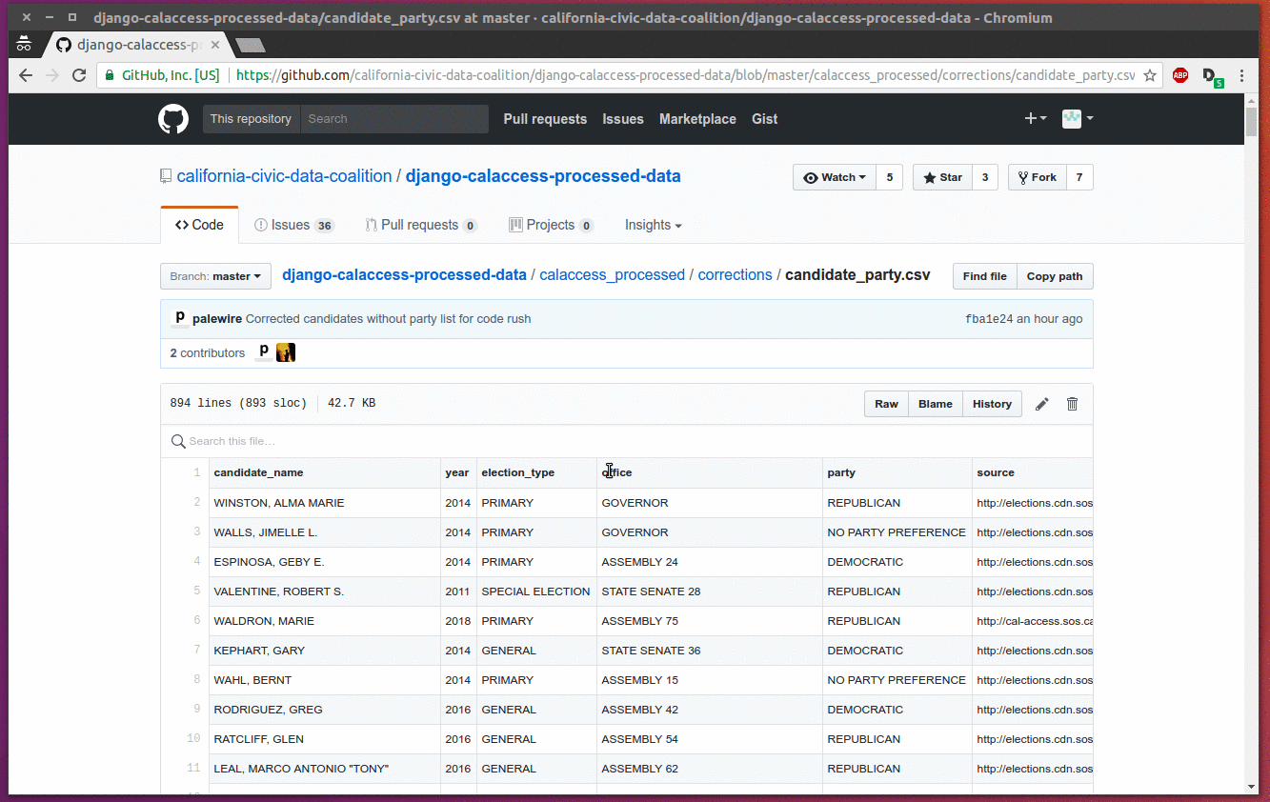1270x802 pixels.
Task: Click the AdBlock Plus extension icon
Action: [1180, 75]
